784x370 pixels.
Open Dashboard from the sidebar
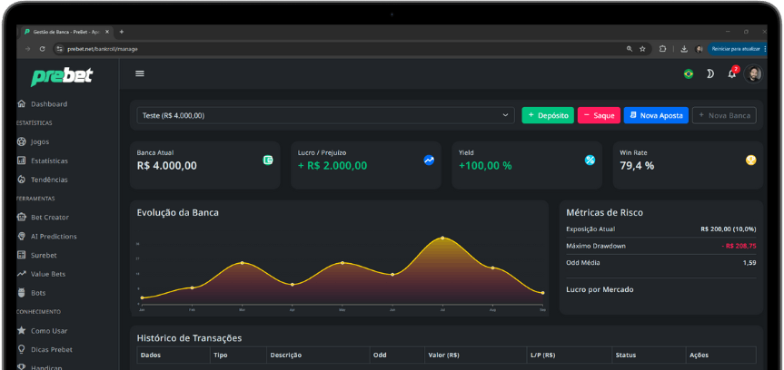pyautogui.click(x=48, y=103)
